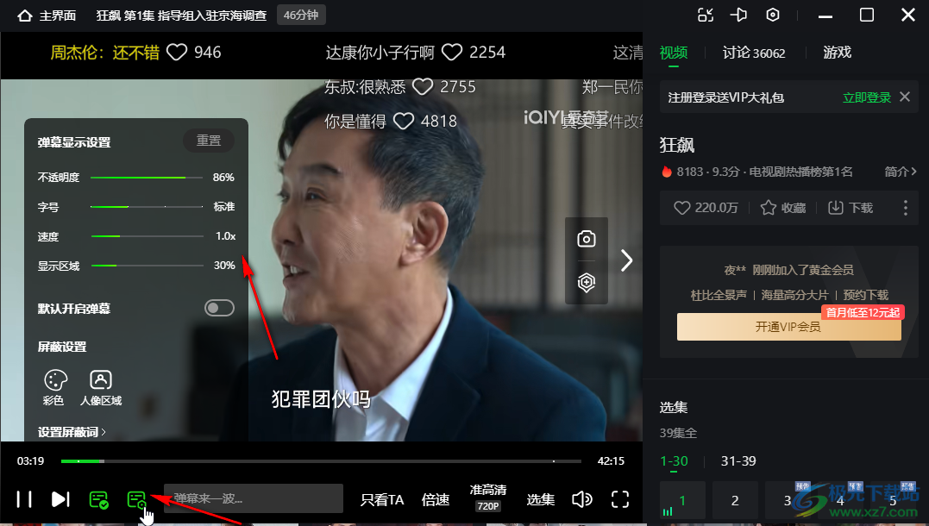Adjust the 速度 speed slider
This screenshot has height=526, width=929.
147,236
